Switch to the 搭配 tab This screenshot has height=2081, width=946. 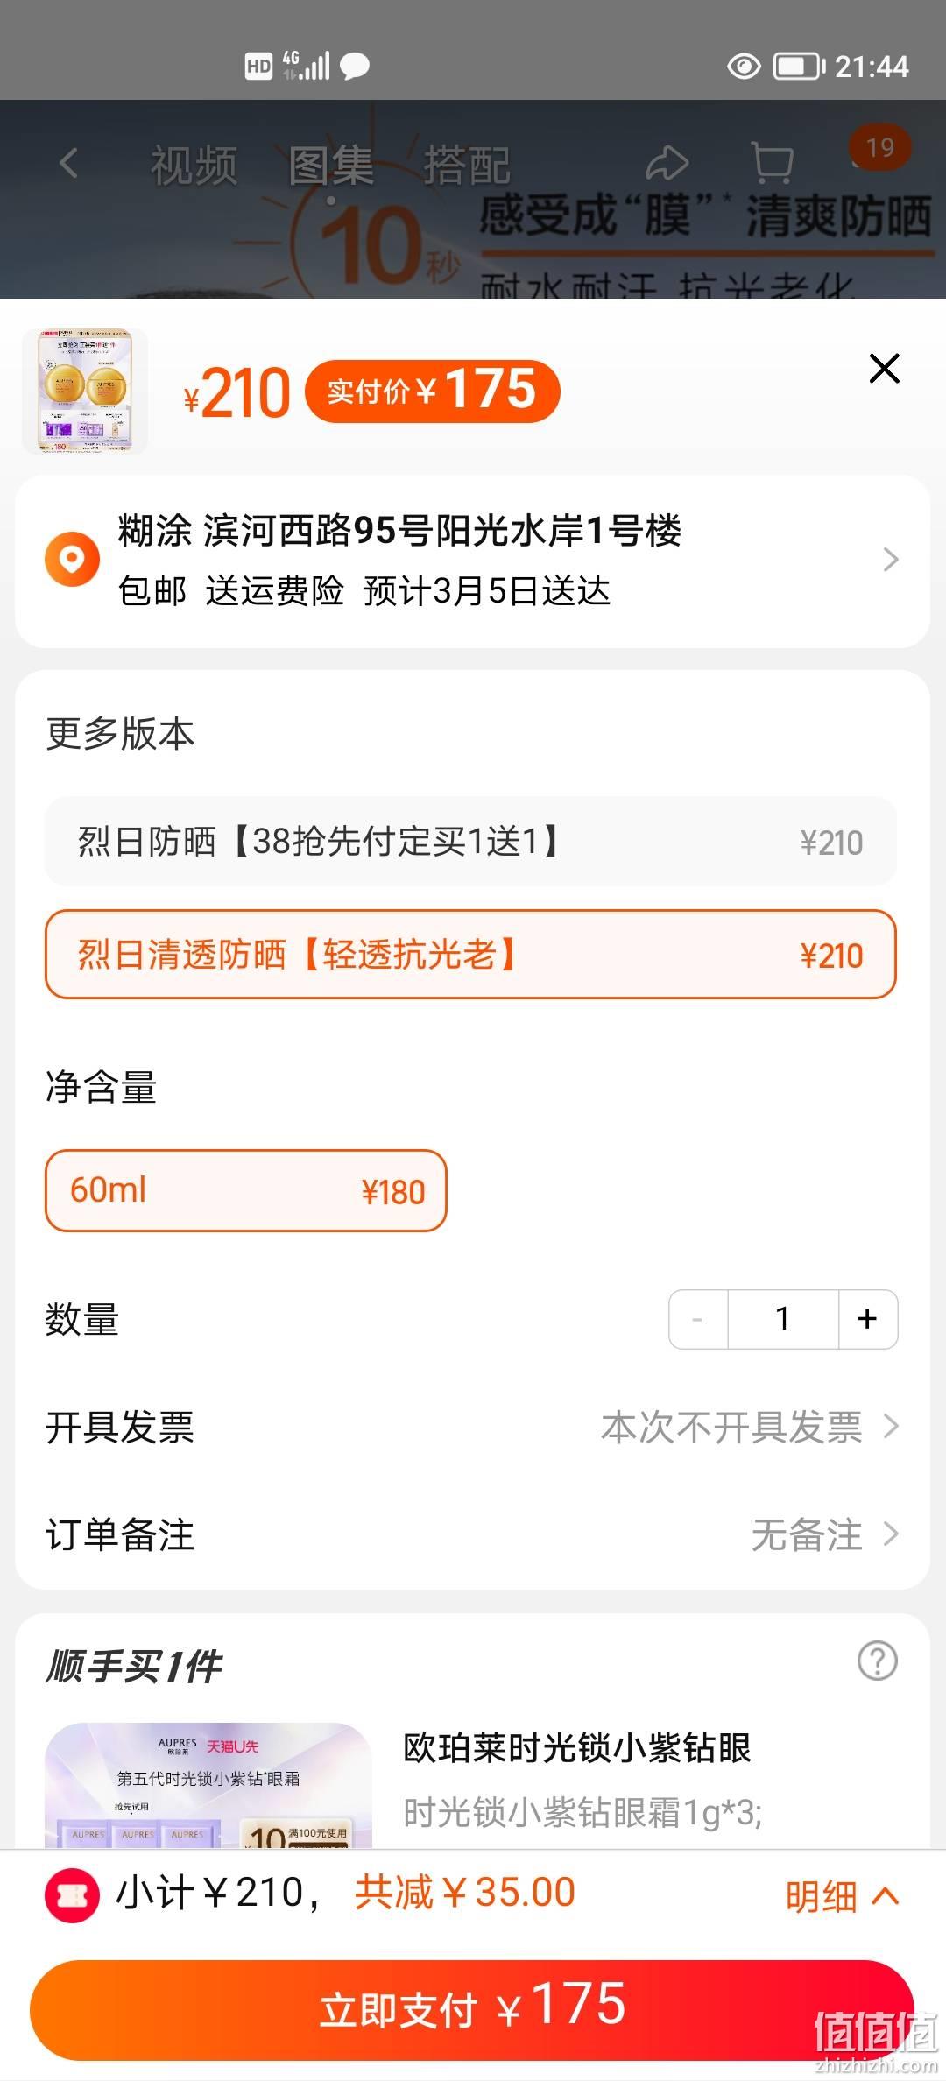click(467, 165)
